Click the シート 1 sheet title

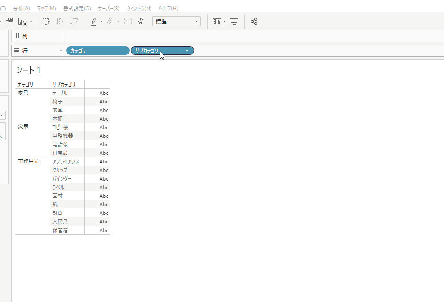click(x=29, y=70)
